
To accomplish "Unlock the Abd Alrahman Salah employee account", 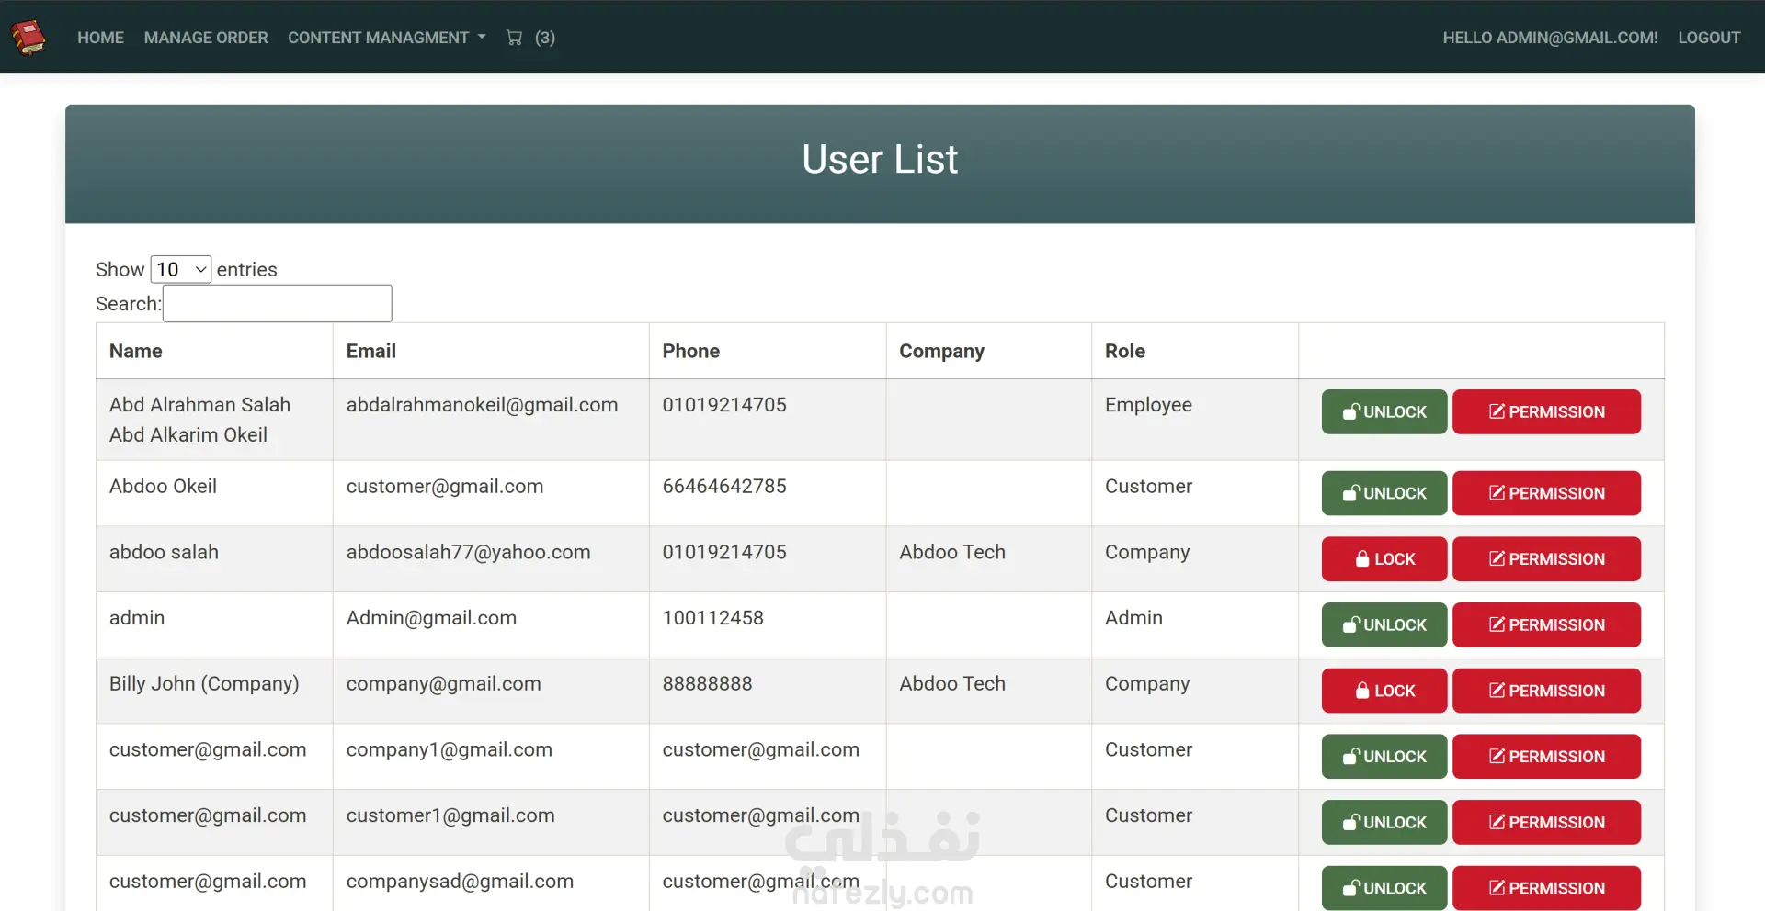I will (1384, 412).
